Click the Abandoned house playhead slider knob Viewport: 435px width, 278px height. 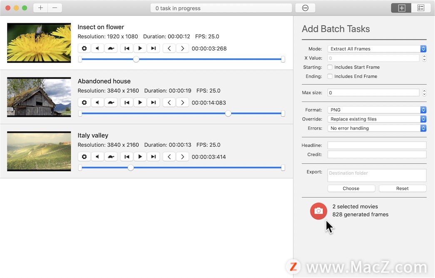tap(228, 113)
